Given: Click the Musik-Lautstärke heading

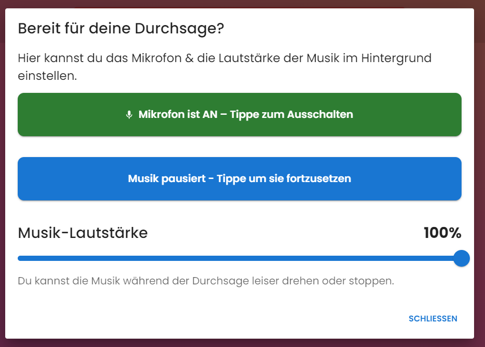Looking at the screenshot, I should [x=83, y=233].
